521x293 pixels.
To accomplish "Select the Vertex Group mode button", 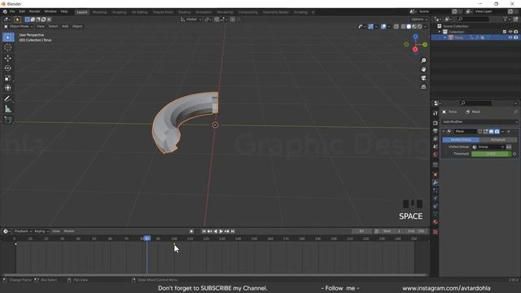I will pyautogui.click(x=461, y=140).
